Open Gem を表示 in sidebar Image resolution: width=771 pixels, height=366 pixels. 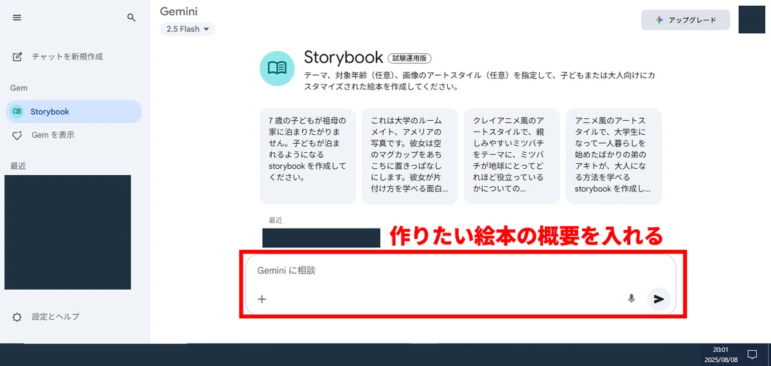53,135
